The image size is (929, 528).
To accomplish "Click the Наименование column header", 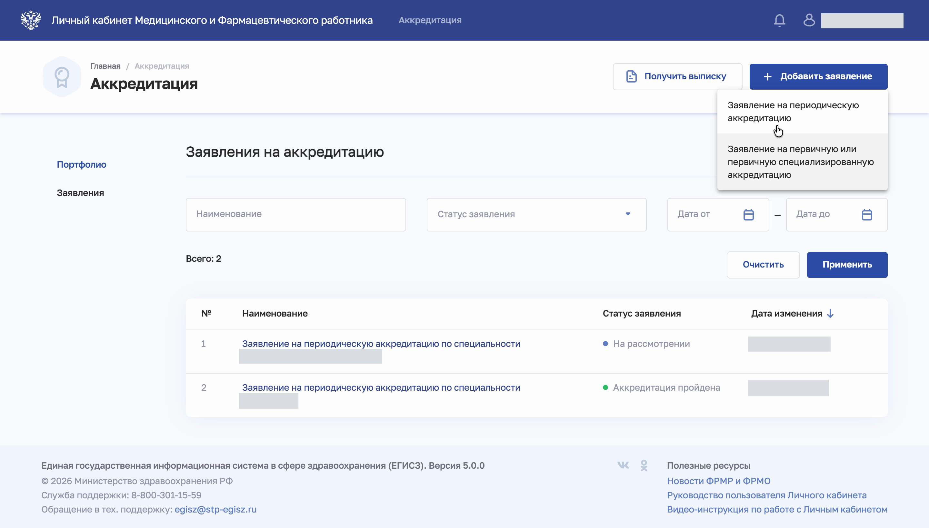I will tap(275, 314).
